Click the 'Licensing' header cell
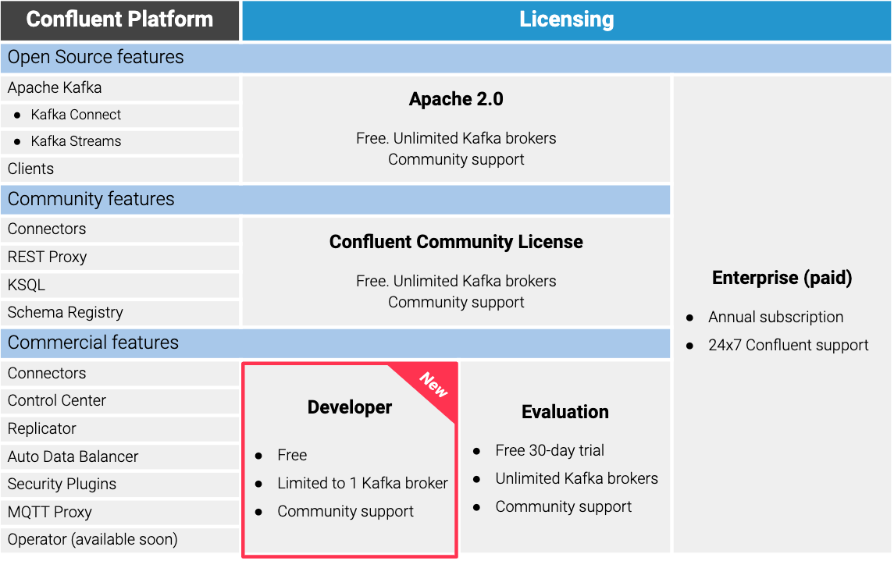The image size is (894, 561). coord(567,20)
